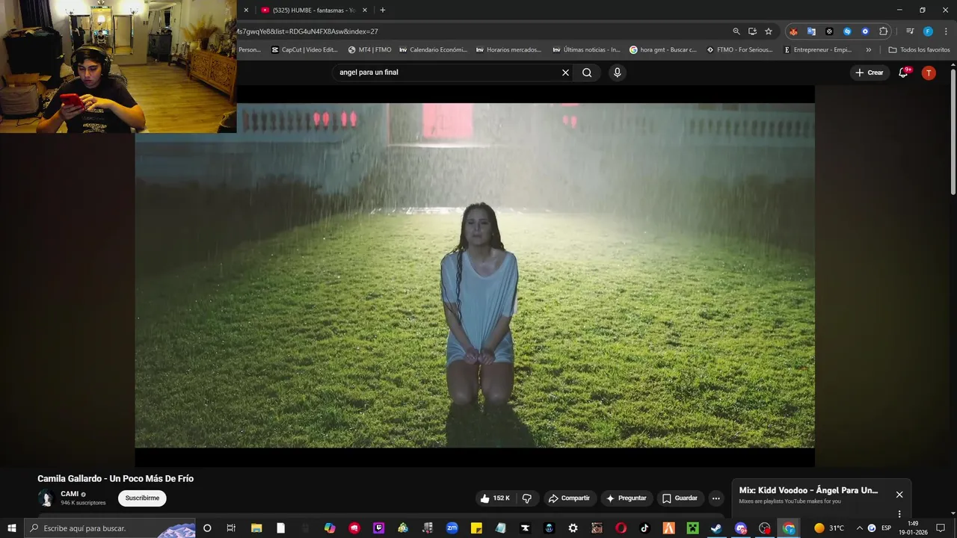Bookmark this page with star icon
The image size is (957, 538).
[x=768, y=31]
